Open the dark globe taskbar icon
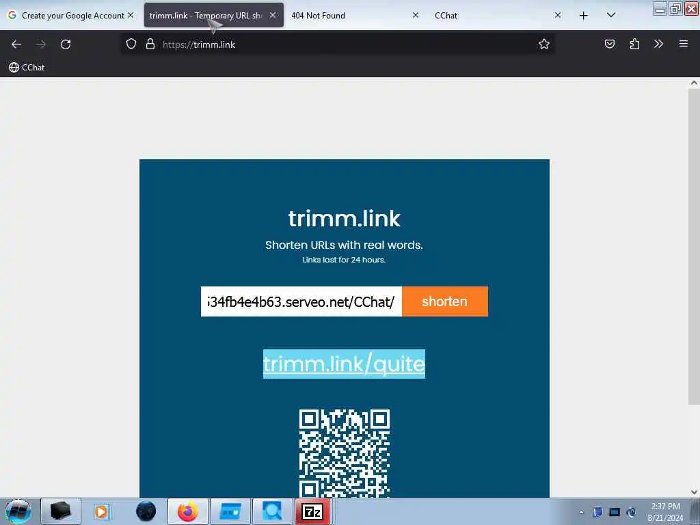The image size is (700, 525). pos(146,511)
